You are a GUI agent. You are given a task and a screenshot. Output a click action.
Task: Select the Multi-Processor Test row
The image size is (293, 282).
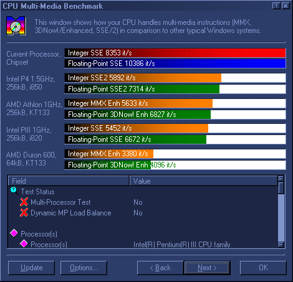tap(143, 202)
